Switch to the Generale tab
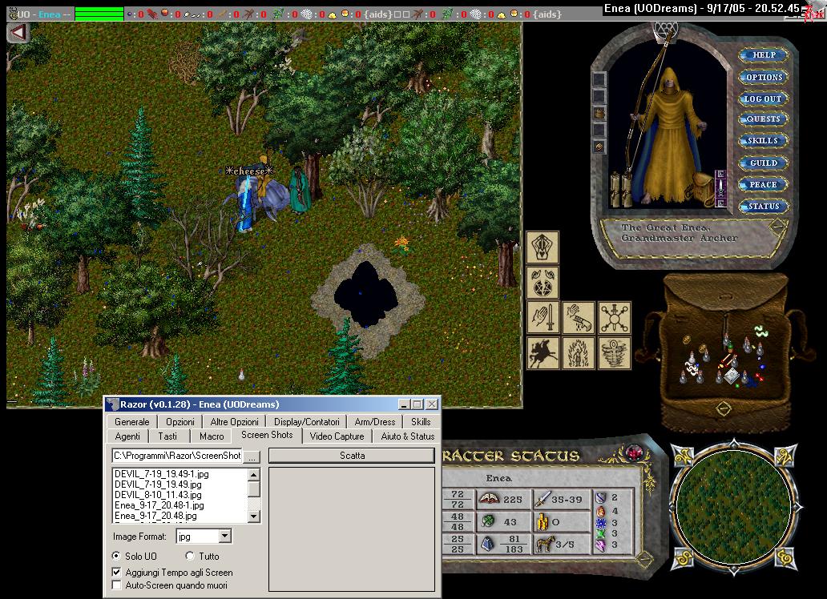827x599 pixels. point(132,422)
